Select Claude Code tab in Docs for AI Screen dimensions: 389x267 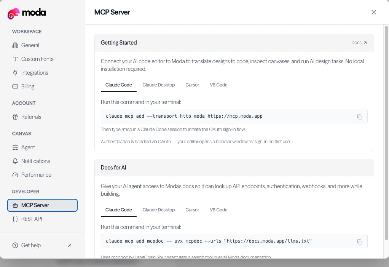pyautogui.click(x=119, y=210)
